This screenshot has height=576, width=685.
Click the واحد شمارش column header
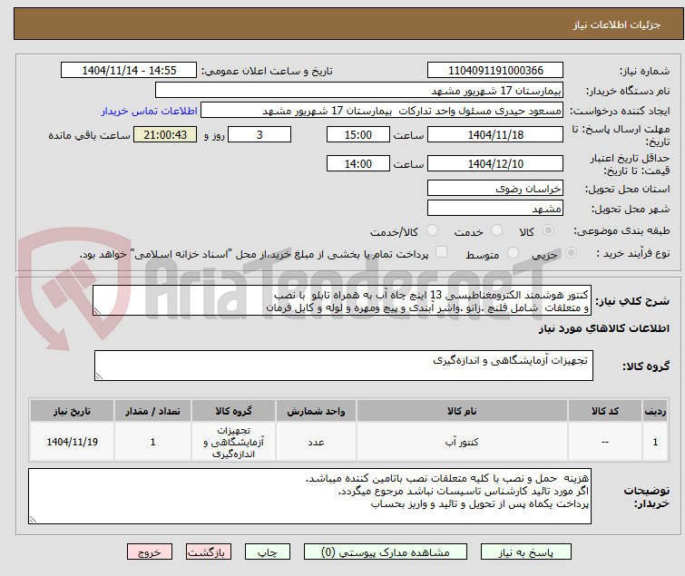coord(316,411)
